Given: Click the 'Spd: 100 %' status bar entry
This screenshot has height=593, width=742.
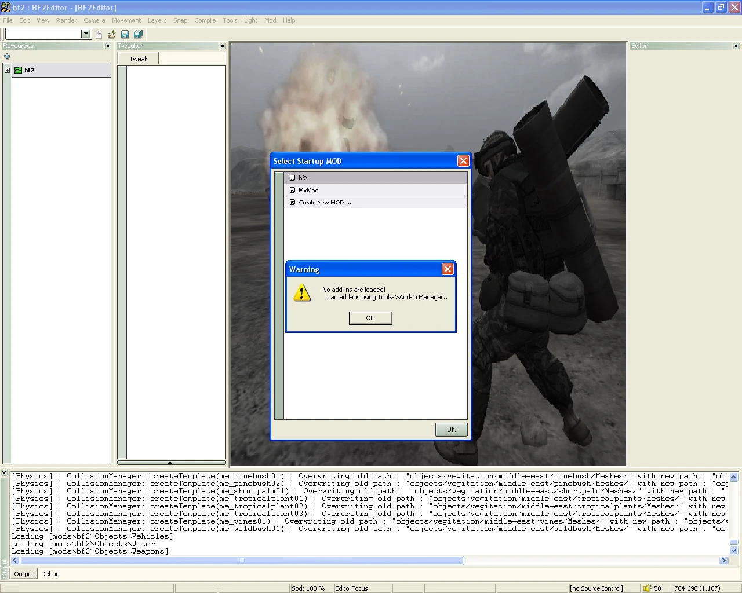Looking at the screenshot, I should [x=308, y=588].
